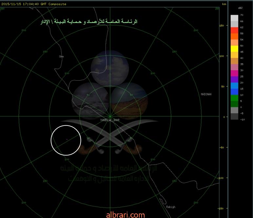The width and height of the screenshot is (253, 218).
Task: Pick the red 58-62 dBZ swatch
Action: pos(234,30)
